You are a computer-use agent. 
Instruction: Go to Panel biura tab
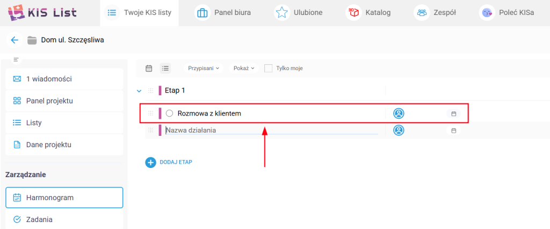[x=223, y=12]
